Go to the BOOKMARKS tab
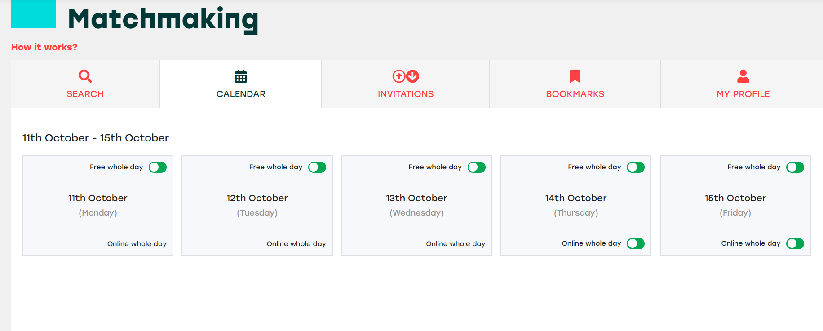This screenshot has height=331, width=823. [x=575, y=84]
